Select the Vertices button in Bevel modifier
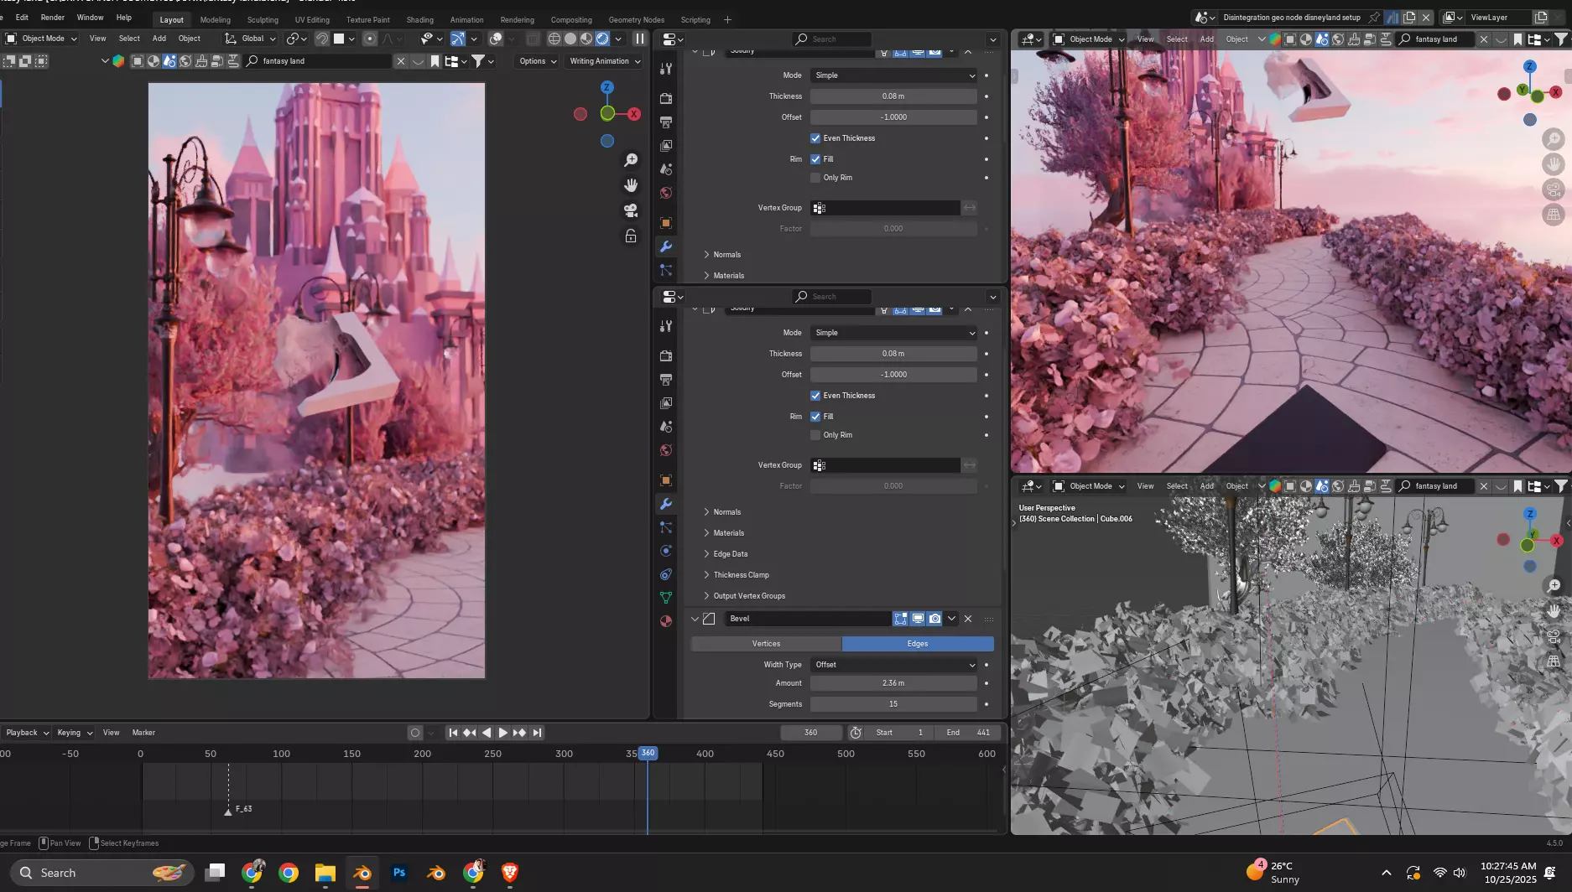Viewport: 1572px width, 892px height. point(766,644)
